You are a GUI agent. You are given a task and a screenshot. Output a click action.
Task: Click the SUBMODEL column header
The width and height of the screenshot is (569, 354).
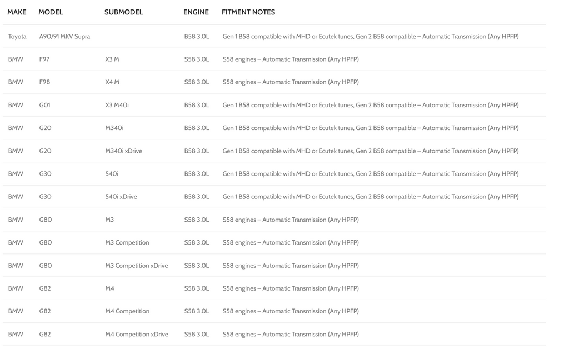123,12
